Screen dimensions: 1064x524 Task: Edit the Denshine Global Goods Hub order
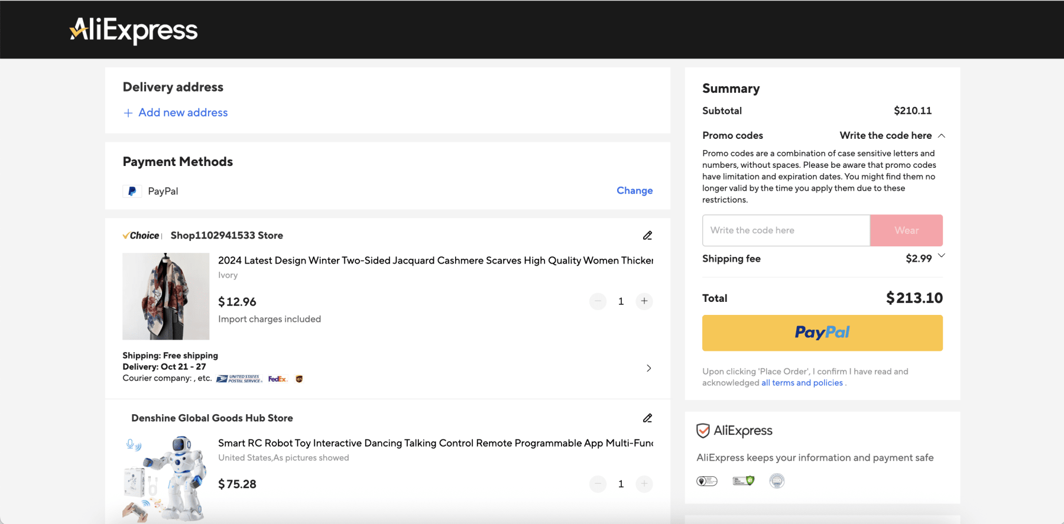pyautogui.click(x=647, y=418)
